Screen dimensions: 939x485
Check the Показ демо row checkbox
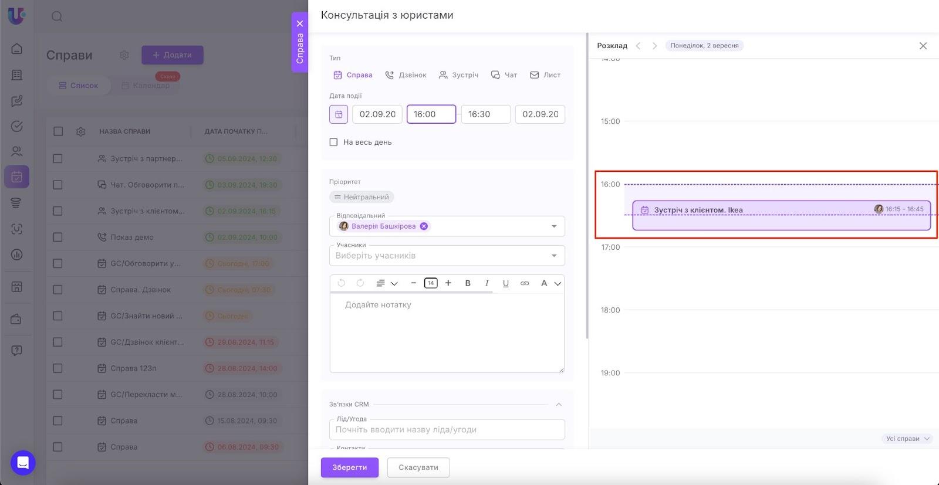click(58, 238)
